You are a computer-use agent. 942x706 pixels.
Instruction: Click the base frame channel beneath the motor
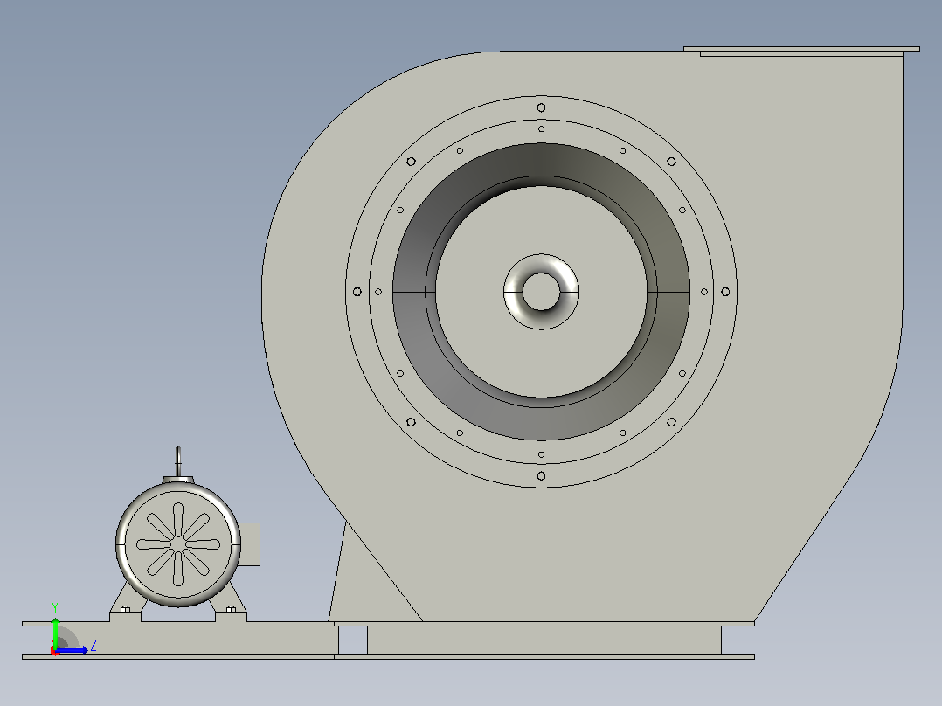180,640
